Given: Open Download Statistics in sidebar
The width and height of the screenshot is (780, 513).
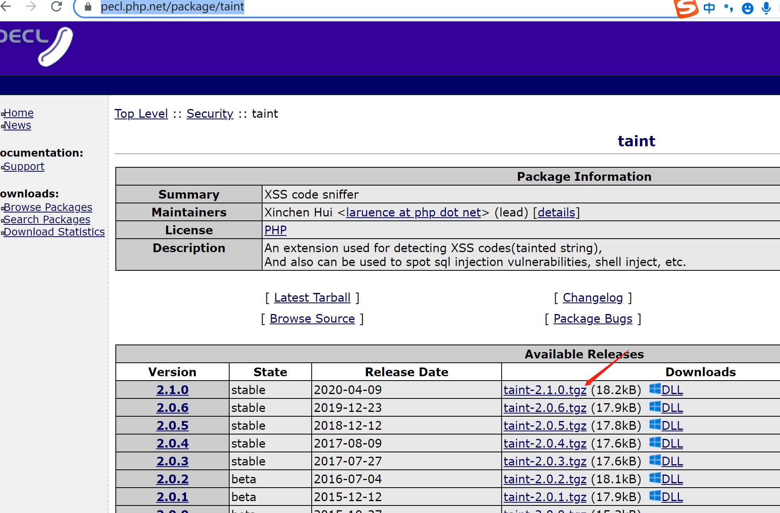Looking at the screenshot, I should (x=54, y=232).
